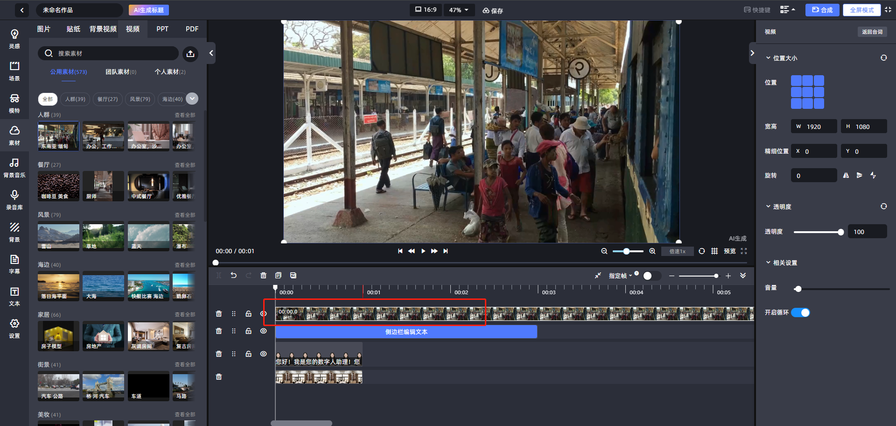Click the save-frame icon in timeline toolbar

pyautogui.click(x=293, y=276)
